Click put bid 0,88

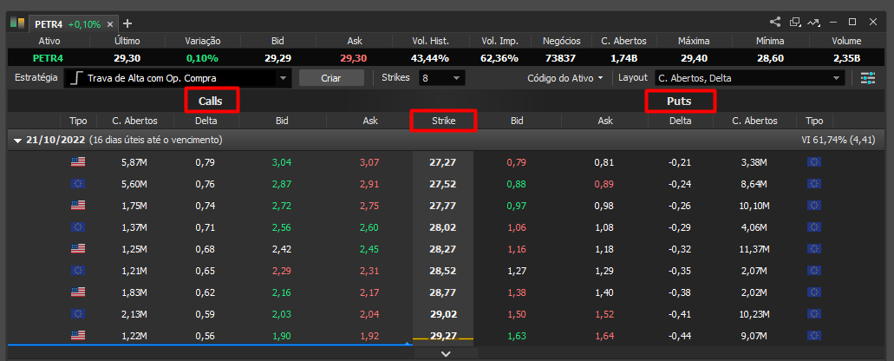[517, 184]
